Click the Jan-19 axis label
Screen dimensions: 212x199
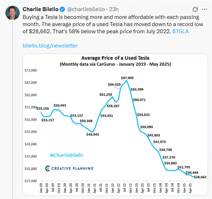tap(41, 188)
